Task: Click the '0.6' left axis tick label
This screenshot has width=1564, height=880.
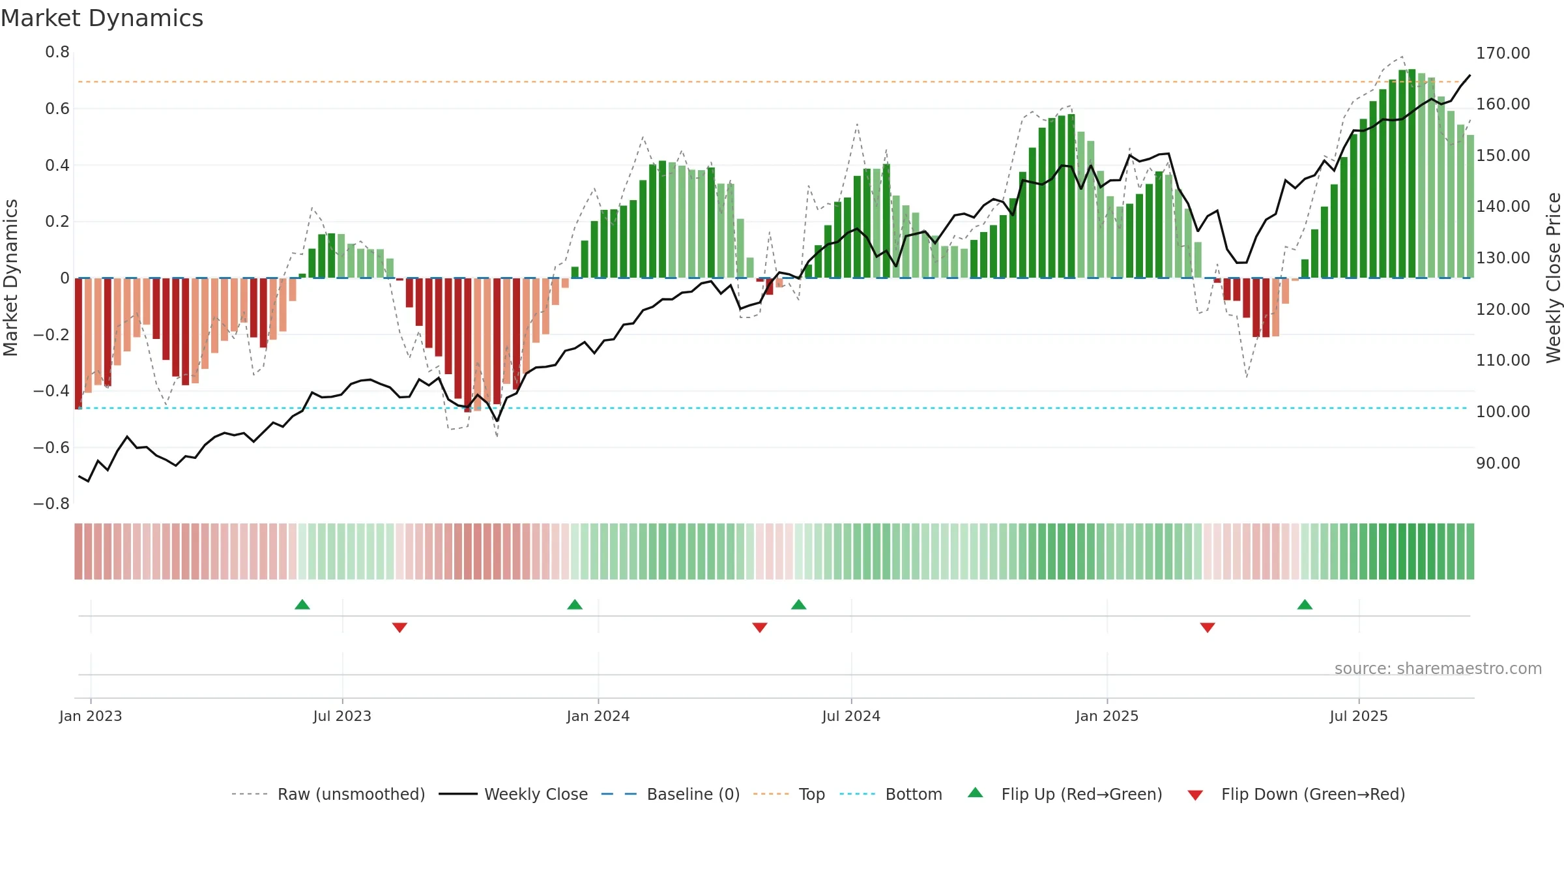Action: click(x=57, y=109)
